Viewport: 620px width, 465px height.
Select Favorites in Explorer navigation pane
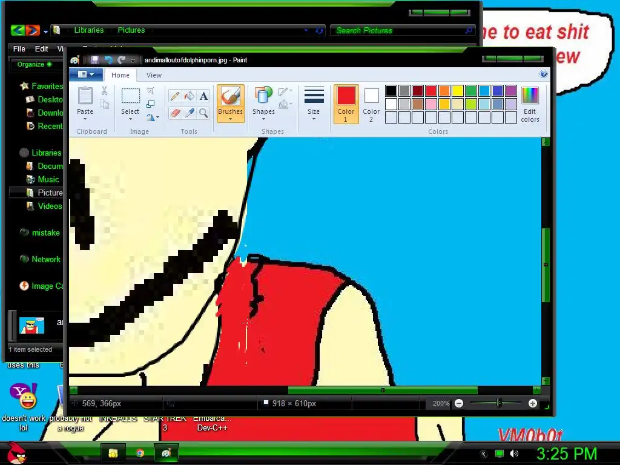point(42,86)
